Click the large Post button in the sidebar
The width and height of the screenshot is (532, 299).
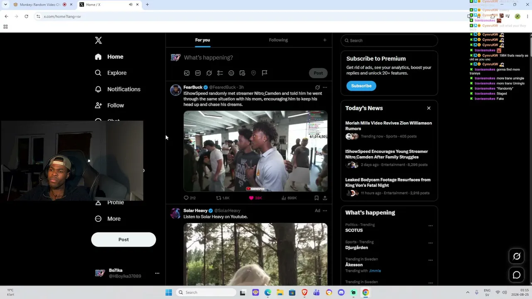(123, 240)
